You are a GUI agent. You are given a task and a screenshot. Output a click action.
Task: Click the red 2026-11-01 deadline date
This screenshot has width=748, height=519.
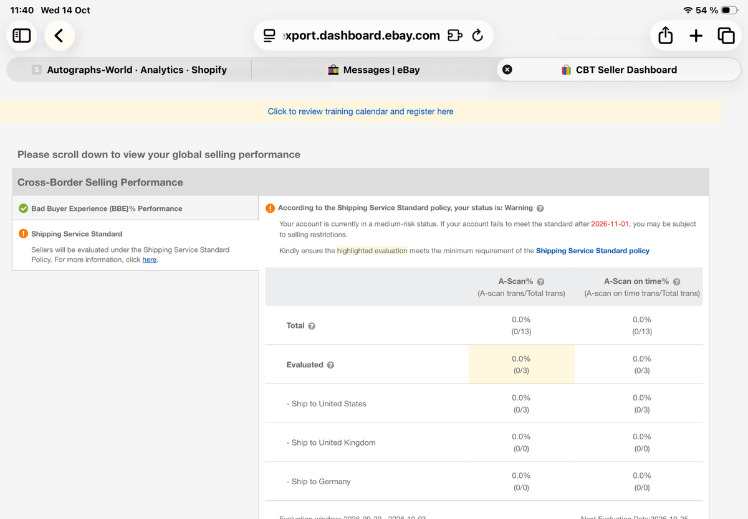tap(611, 223)
